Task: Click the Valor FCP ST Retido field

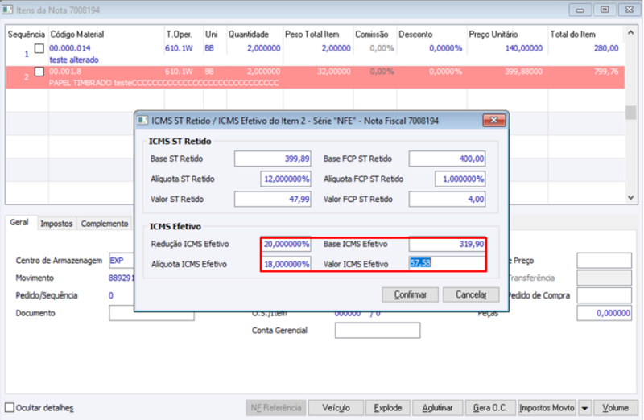Action: [447, 199]
